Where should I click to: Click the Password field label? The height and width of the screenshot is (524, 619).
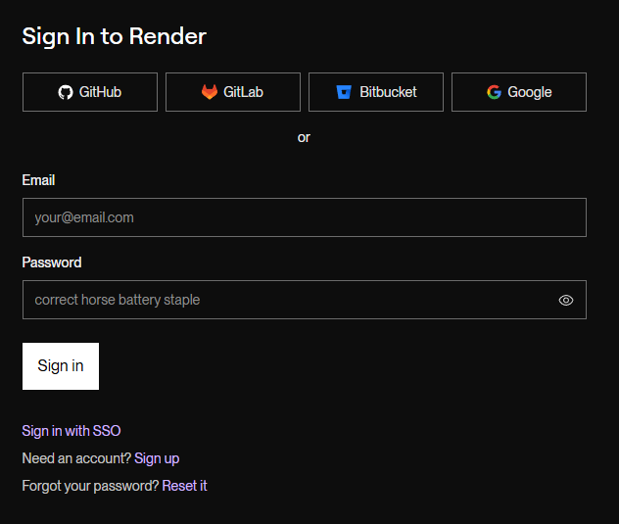52,262
